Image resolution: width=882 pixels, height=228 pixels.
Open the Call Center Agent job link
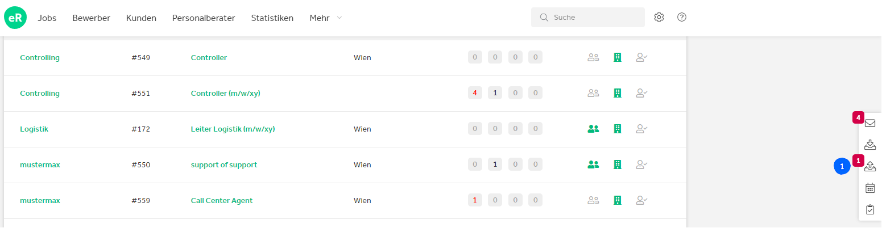point(222,200)
